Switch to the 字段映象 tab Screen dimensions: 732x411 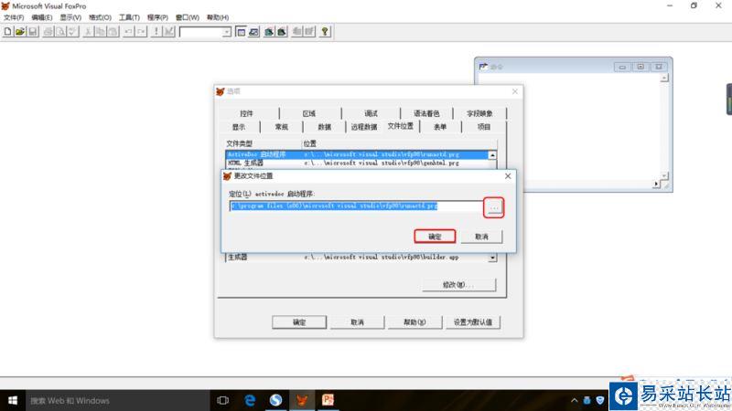pyautogui.click(x=479, y=113)
